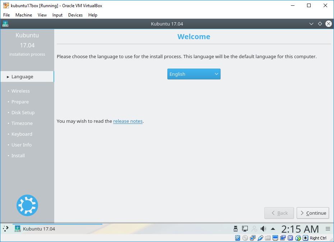Click the Back button
This screenshot has width=334, height=242.
(279, 213)
